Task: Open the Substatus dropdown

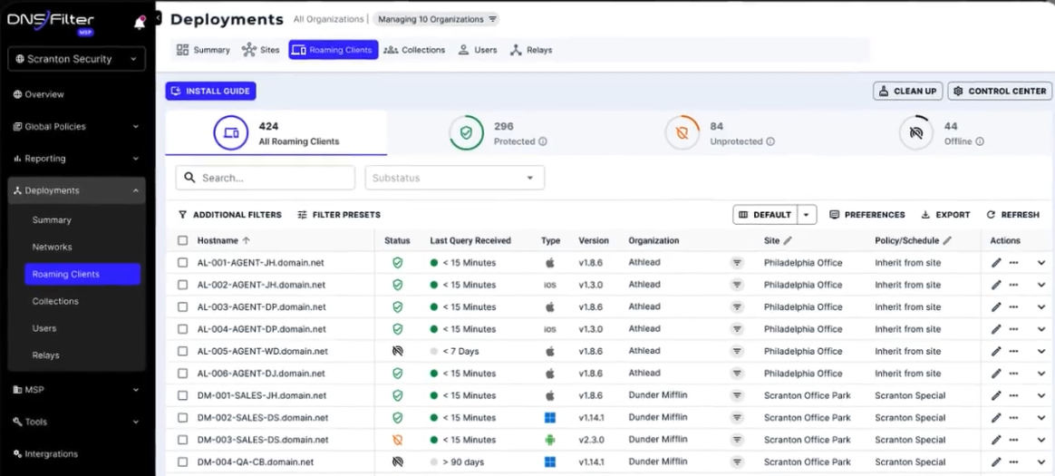Action: click(454, 178)
